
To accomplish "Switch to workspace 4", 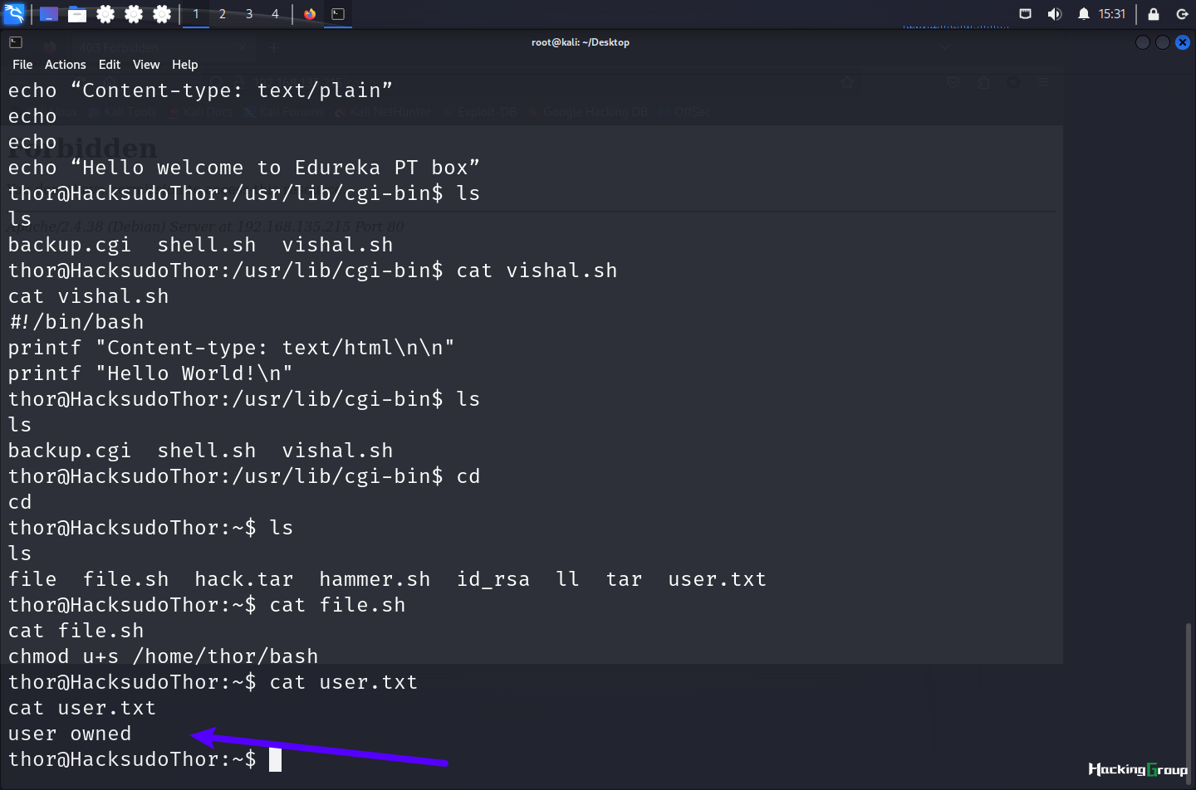I will 275,14.
